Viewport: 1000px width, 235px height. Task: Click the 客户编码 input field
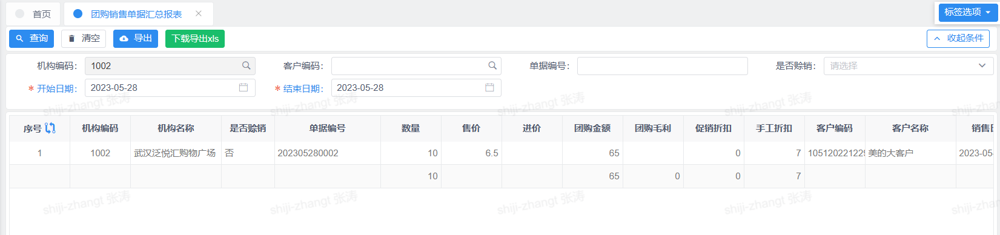[416, 66]
